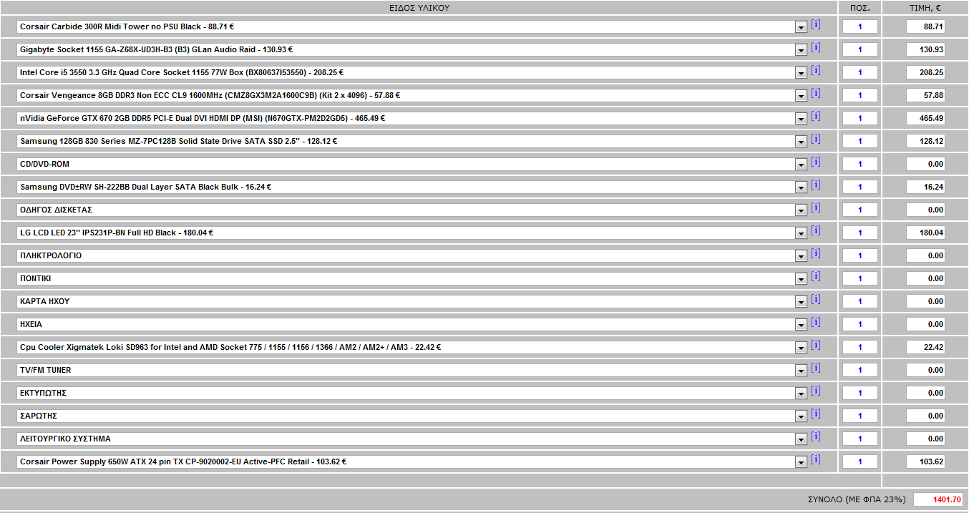This screenshot has width=969, height=513.
Task: Click the total field showing 1401.70
Action: (938, 499)
